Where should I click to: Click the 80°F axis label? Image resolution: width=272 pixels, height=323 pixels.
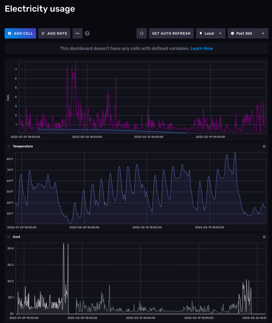[10, 159]
